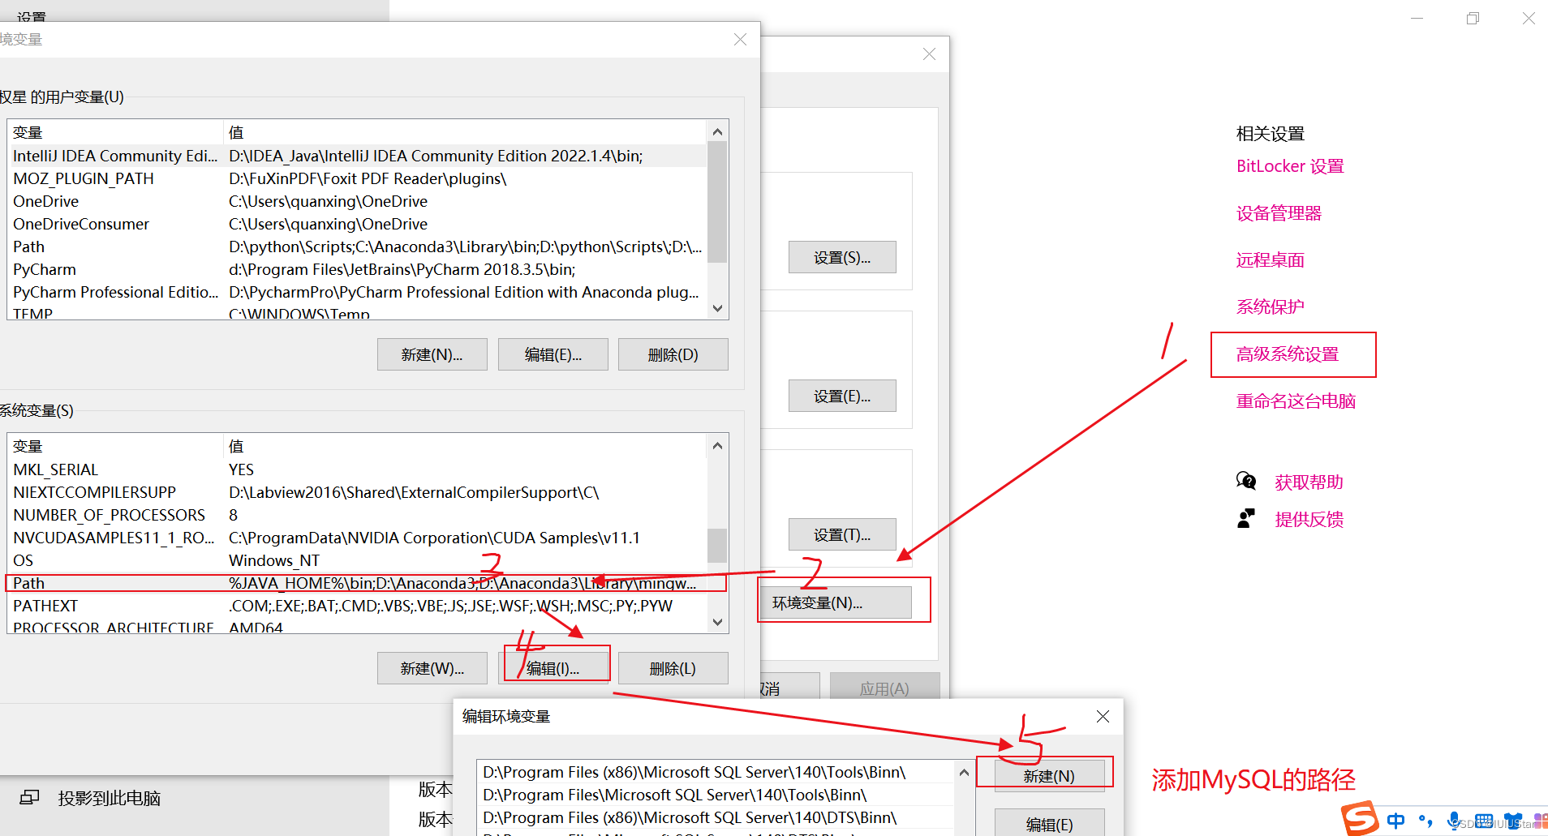Click the 提供反馈 person icon

1246,519
